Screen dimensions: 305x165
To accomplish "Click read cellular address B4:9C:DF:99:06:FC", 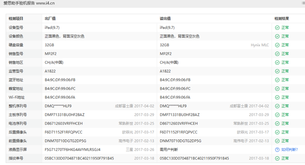I will (x=175, y=89).
